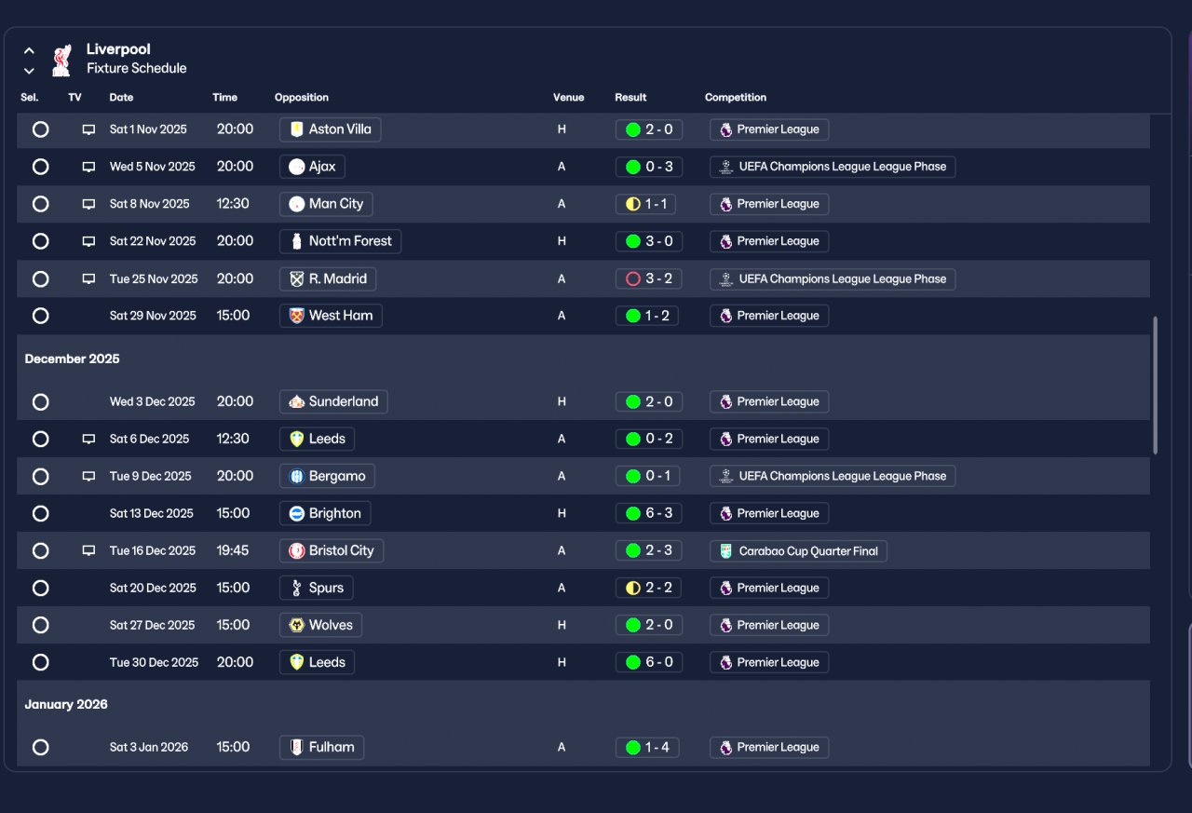The width and height of the screenshot is (1192, 813).
Task: Click the 19:45 kick-off time
Action: tap(233, 550)
